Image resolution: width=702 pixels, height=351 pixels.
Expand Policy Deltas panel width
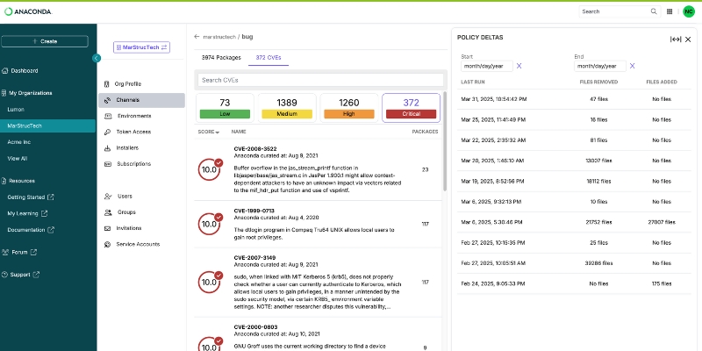coord(676,39)
